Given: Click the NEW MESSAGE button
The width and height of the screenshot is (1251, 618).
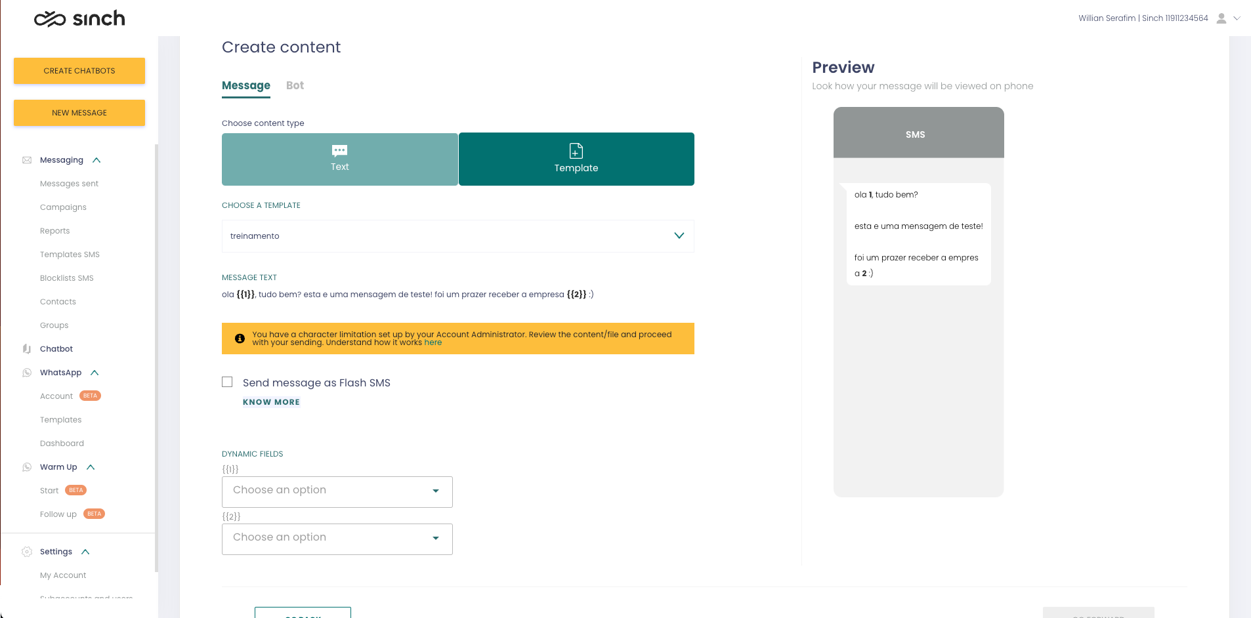Looking at the screenshot, I should (79, 113).
